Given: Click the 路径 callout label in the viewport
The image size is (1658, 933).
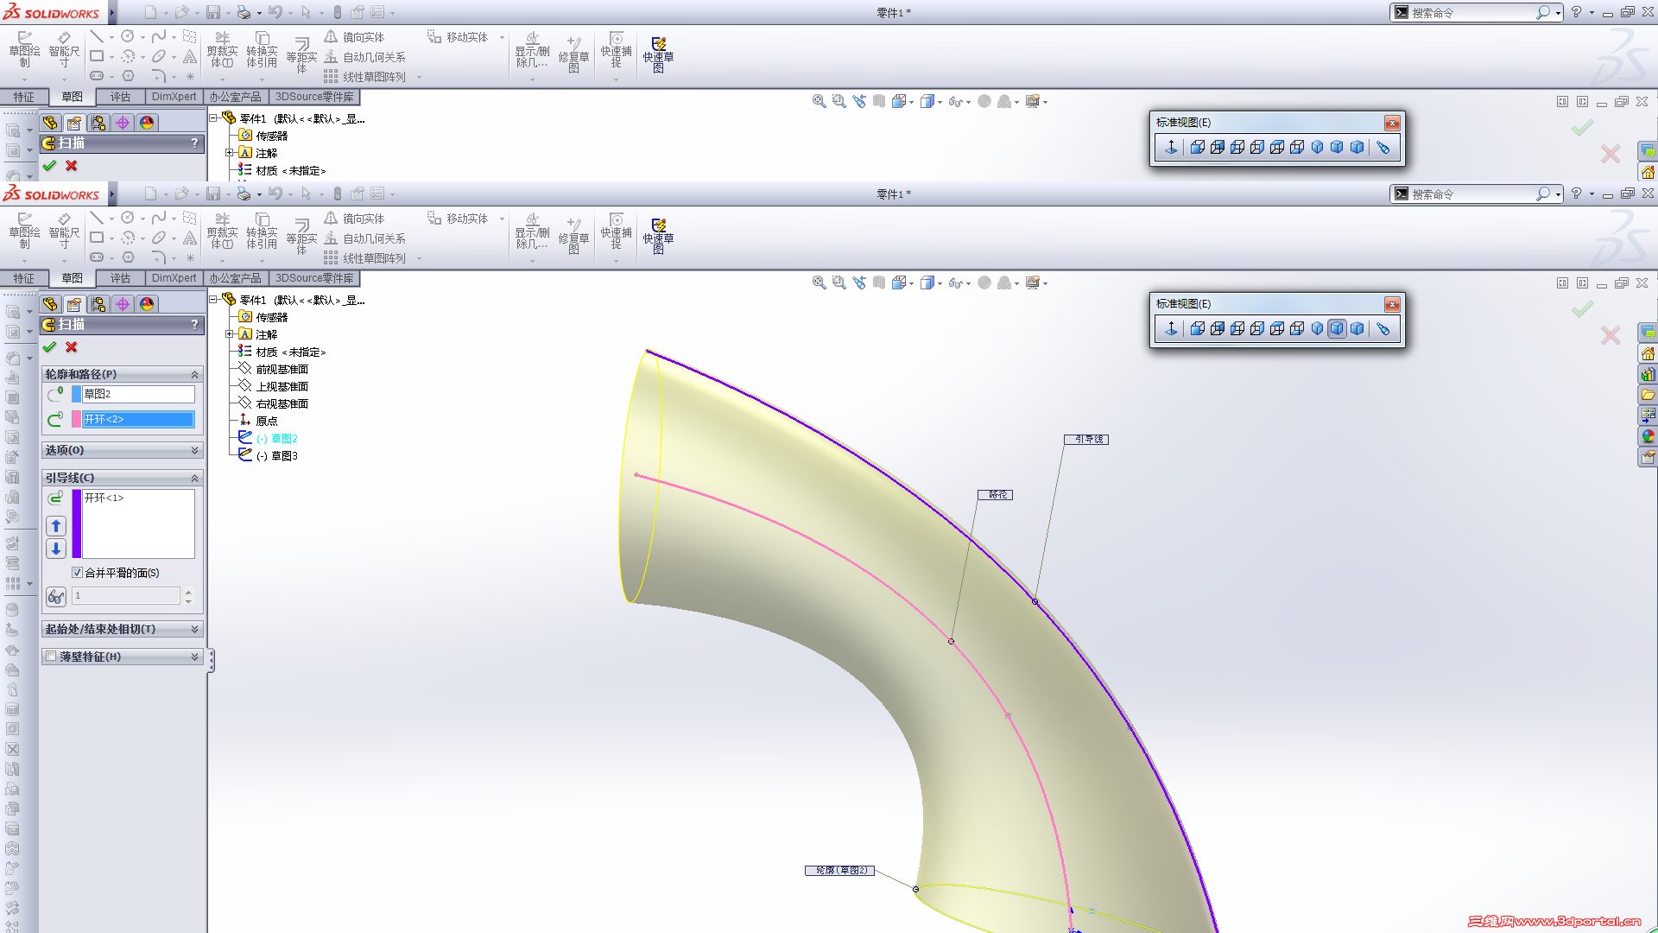Looking at the screenshot, I should click(x=995, y=495).
